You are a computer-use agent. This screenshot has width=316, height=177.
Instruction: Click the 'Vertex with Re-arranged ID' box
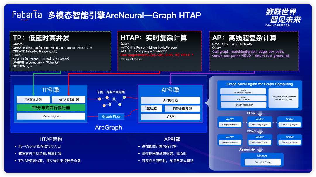point(243,91)
